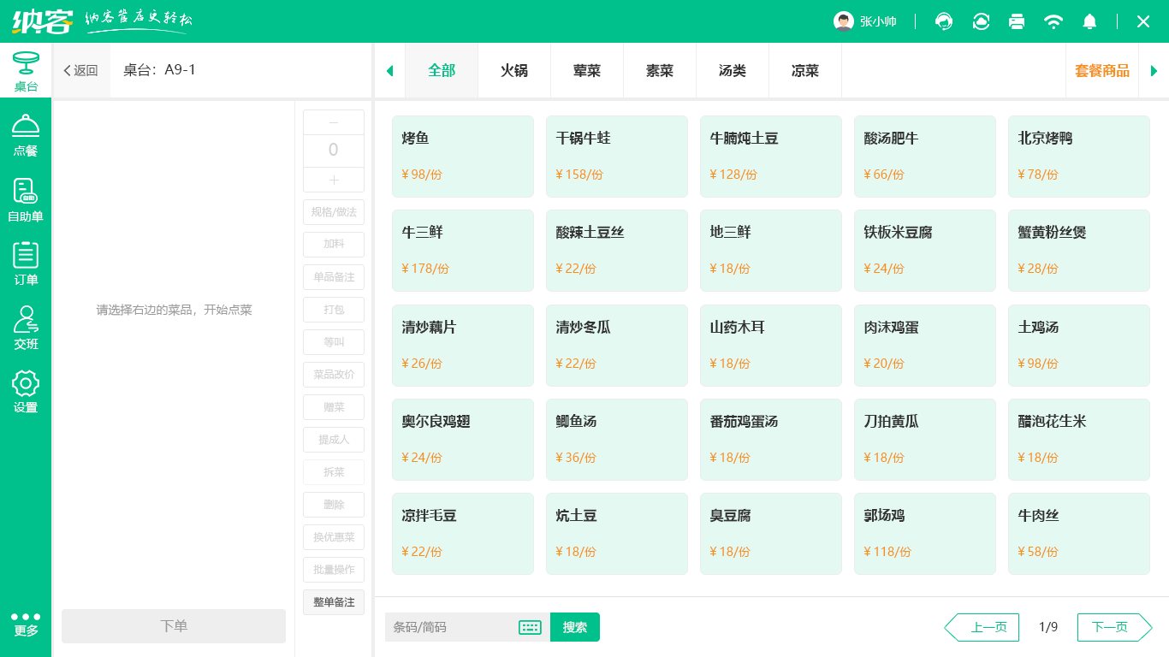The height and width of the screenshot is (657, 1169).
Task: Click 返回 to go back
Action: [81, 70]
